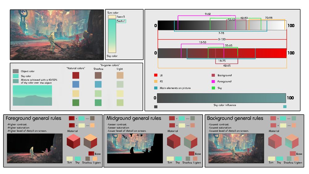Screen dimensions: 309x174
Task: Select the bottom green Shadow column swatch
Action: (98, 103)
